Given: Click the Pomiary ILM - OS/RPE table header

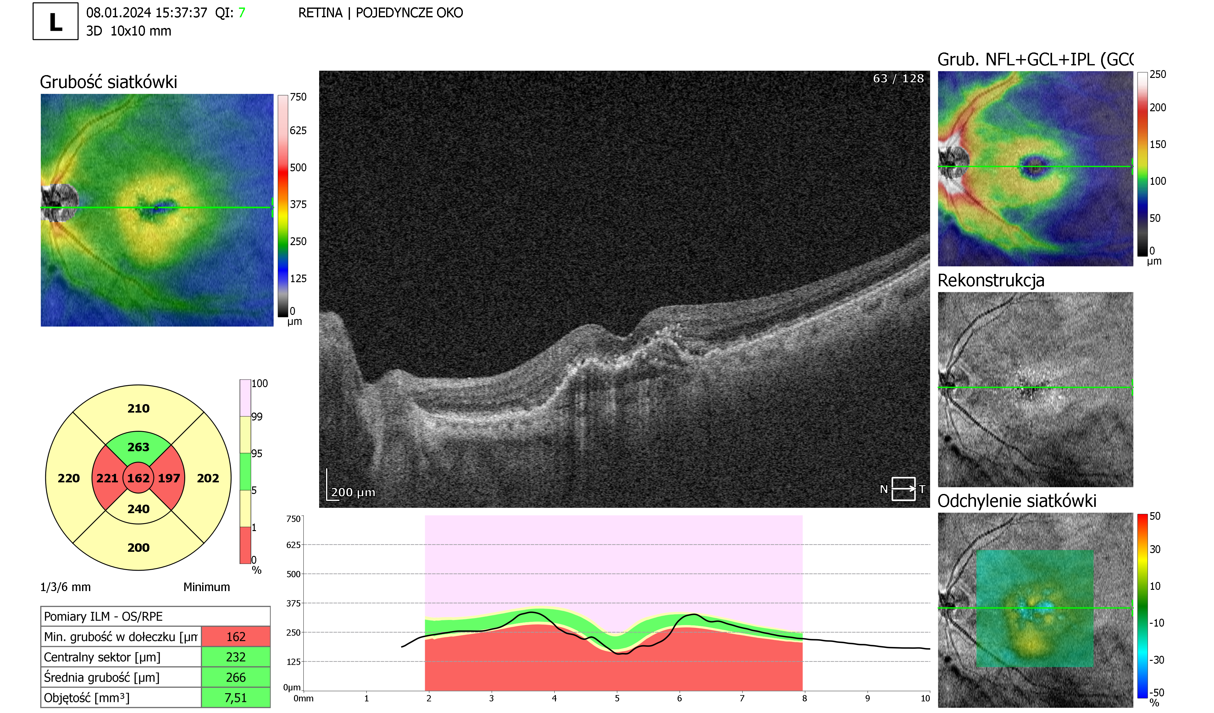Looking at the screenshot, I should 155,616.
